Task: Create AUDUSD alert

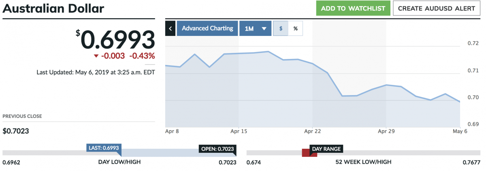Action: [436, 8]
